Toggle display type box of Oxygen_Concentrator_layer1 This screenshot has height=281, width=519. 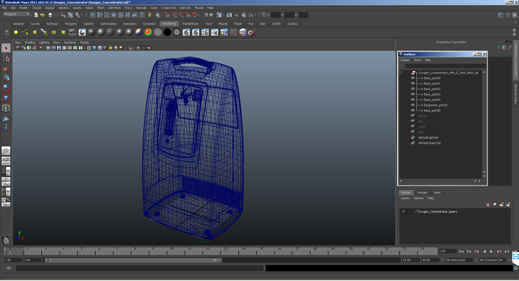coord(410,212)
